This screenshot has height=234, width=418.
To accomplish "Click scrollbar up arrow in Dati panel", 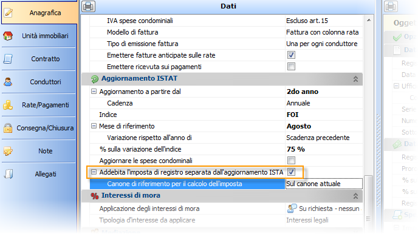I will click(x=369, y=20).
